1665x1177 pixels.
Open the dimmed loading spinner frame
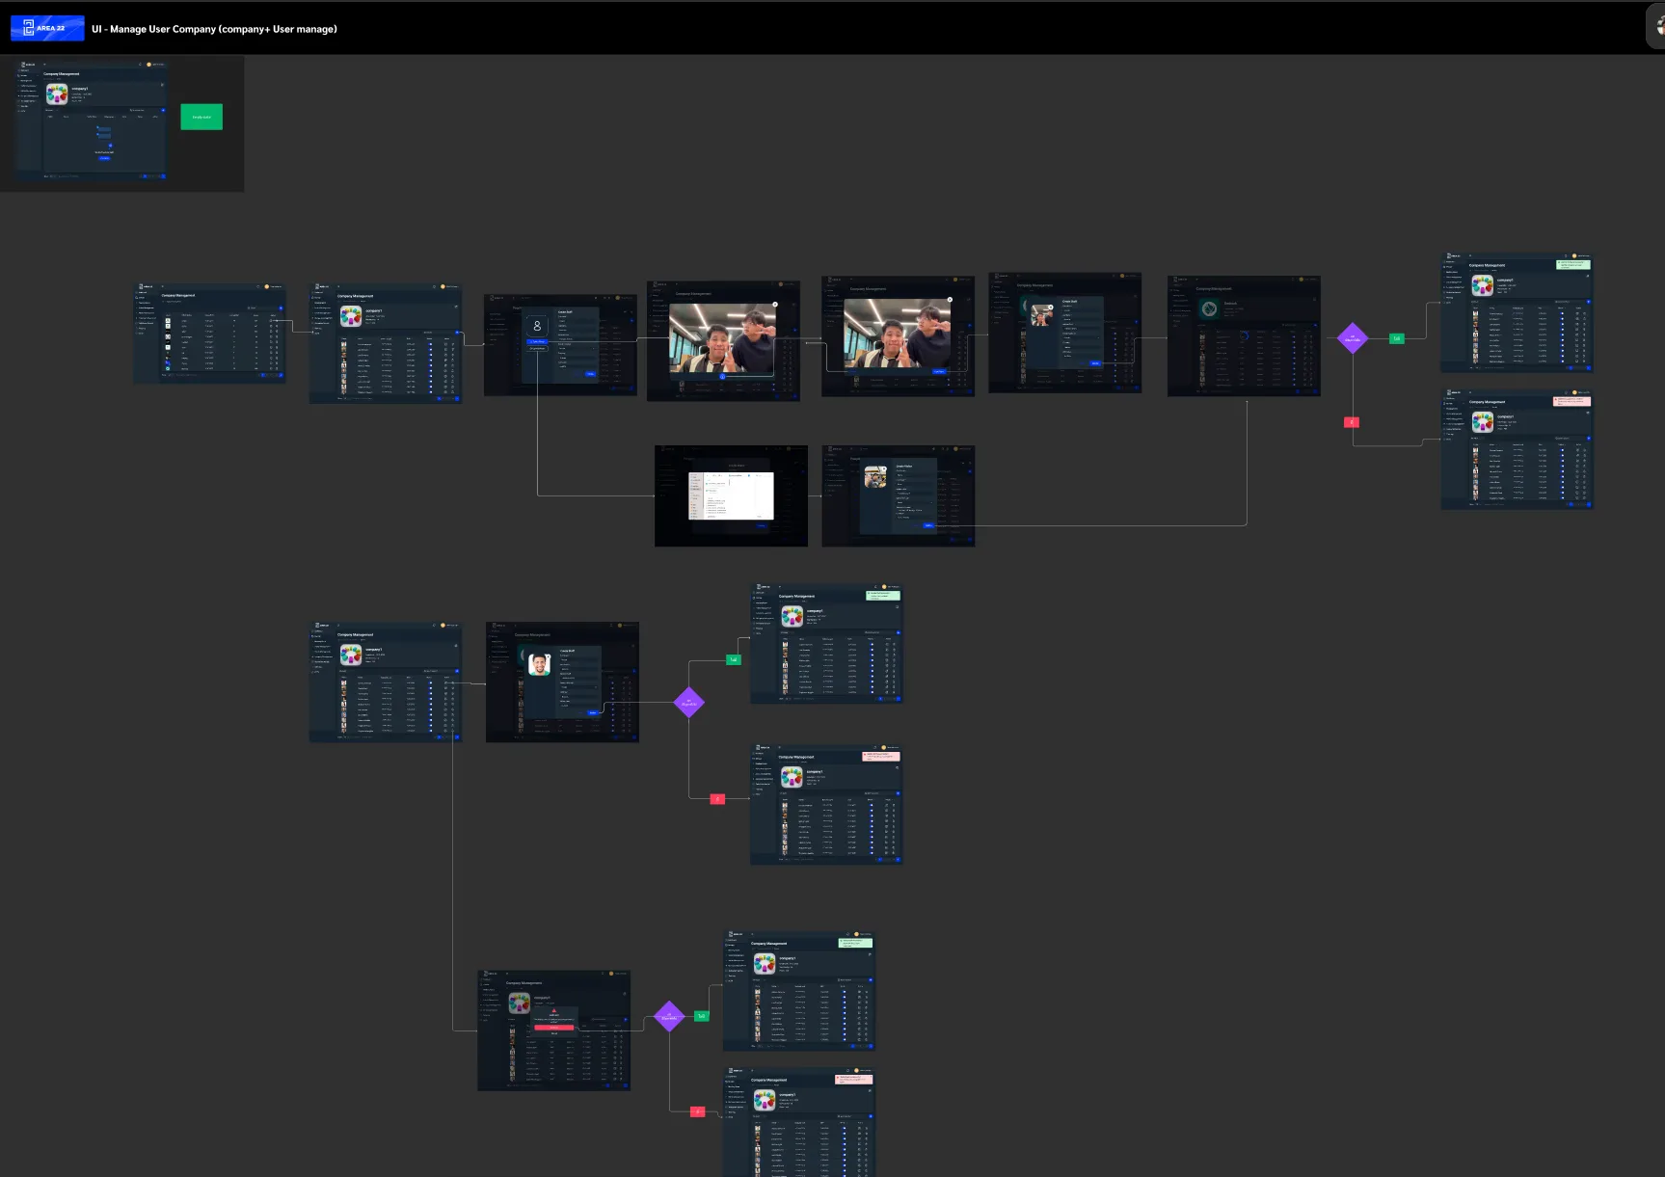[x=1244, y=336]
